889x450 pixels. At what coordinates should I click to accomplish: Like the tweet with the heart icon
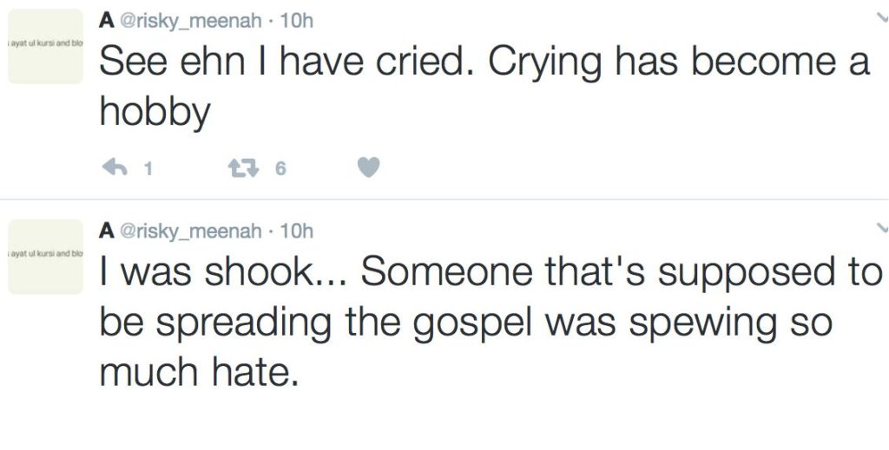369,167
